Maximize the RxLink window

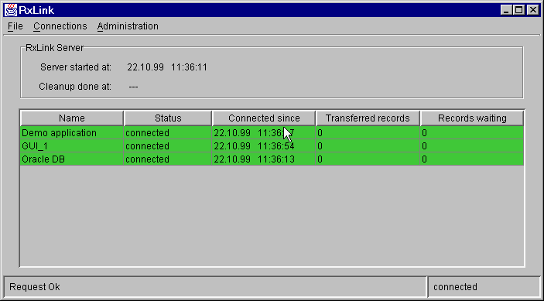coord(519,10)
